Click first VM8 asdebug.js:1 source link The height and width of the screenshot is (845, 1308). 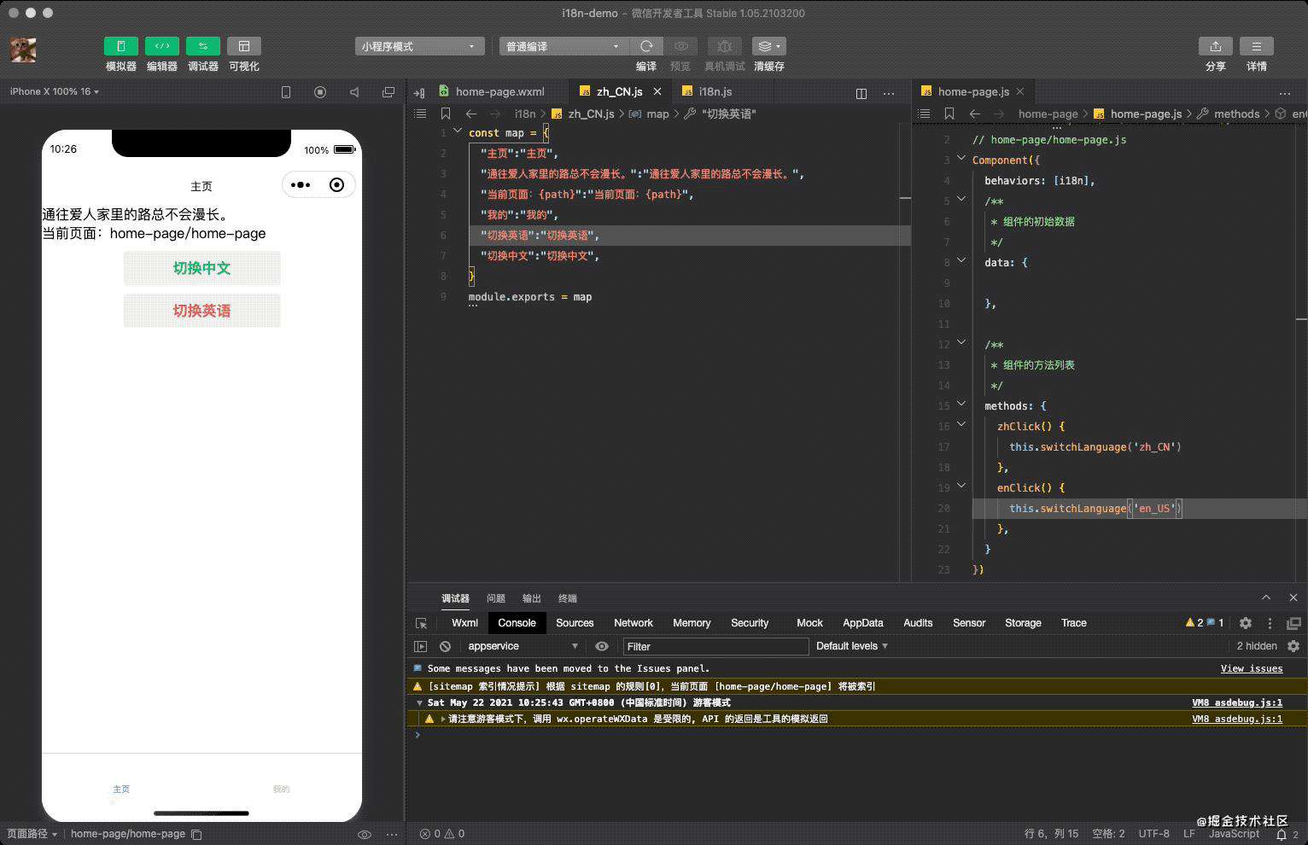tap(1237, 702)
